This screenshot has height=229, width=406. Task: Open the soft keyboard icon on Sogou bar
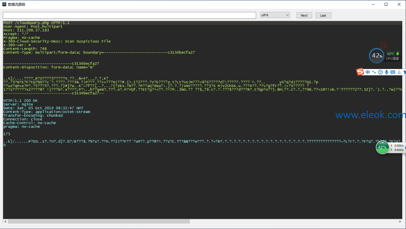[393, 72]
